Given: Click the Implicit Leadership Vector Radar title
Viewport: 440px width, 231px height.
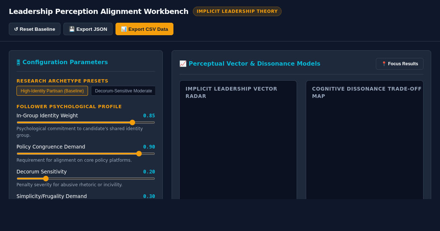Looking at the screenshot, I should coord(231,92).
